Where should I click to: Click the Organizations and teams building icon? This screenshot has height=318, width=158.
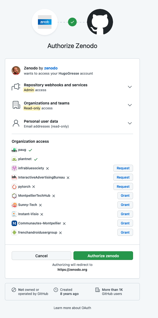click(x=16, y=105)
